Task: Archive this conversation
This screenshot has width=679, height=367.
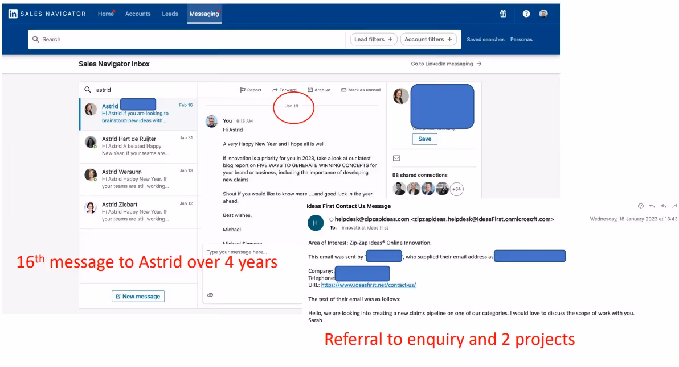Action: pos(319,90)
